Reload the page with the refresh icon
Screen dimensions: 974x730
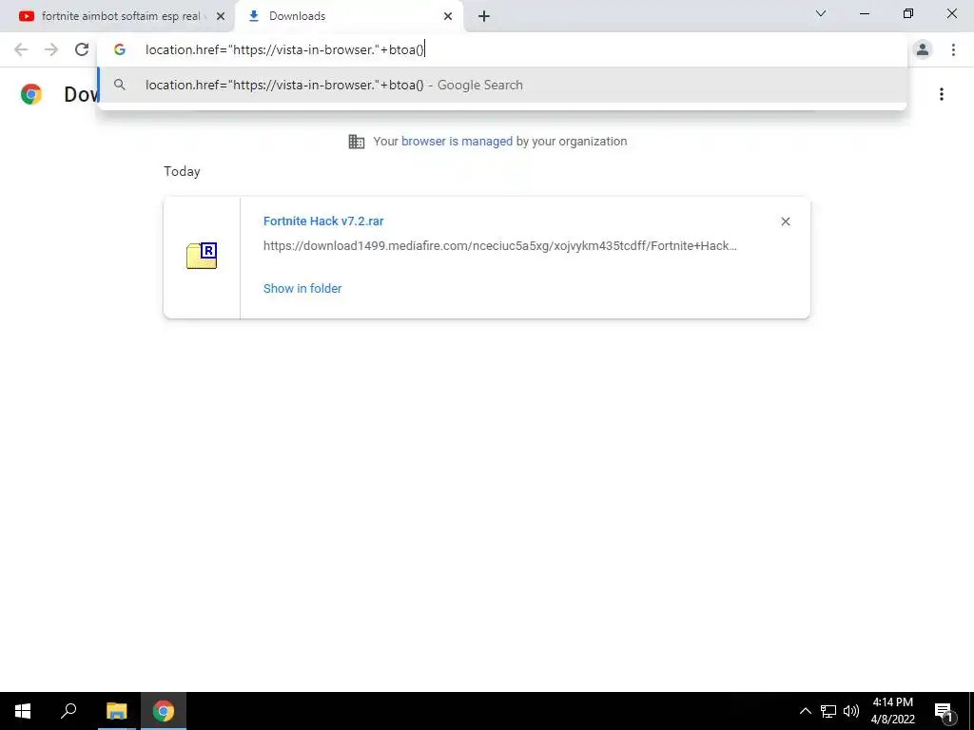[82, 49]
